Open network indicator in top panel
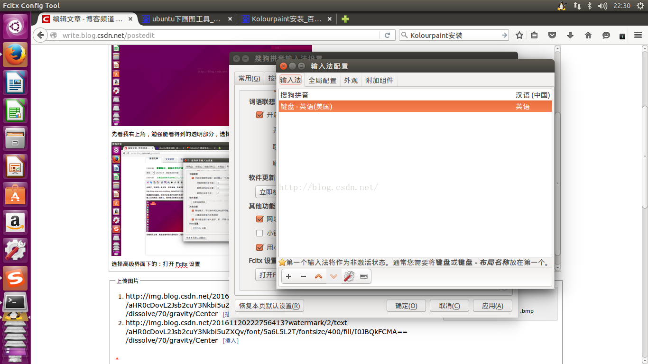This screenshot has width=648, height=364. pyautogui.click(x=577, y=6)
